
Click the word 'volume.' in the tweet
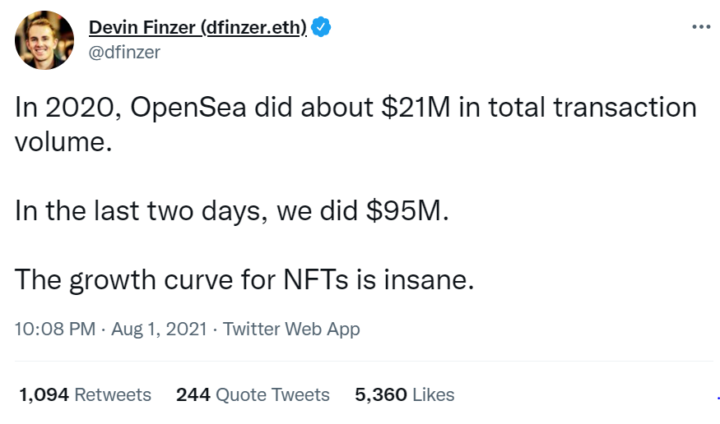tap(63, 142)
